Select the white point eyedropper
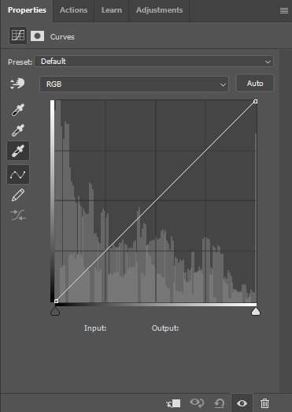Screen dimensions: 292x412 tap(18, 151)
